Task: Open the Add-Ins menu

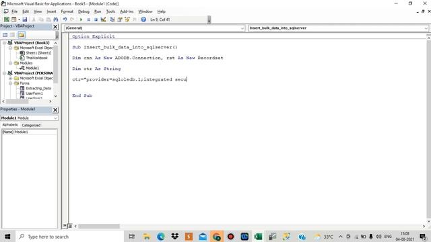Action: coord(127,11)
